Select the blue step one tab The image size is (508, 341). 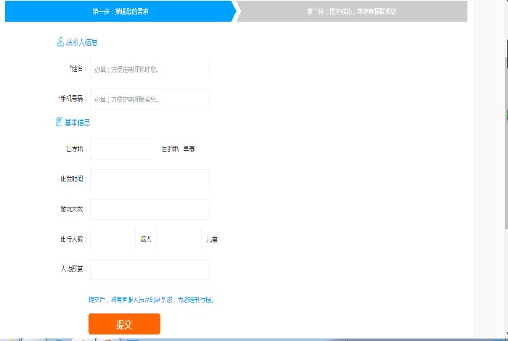point(120,12)
